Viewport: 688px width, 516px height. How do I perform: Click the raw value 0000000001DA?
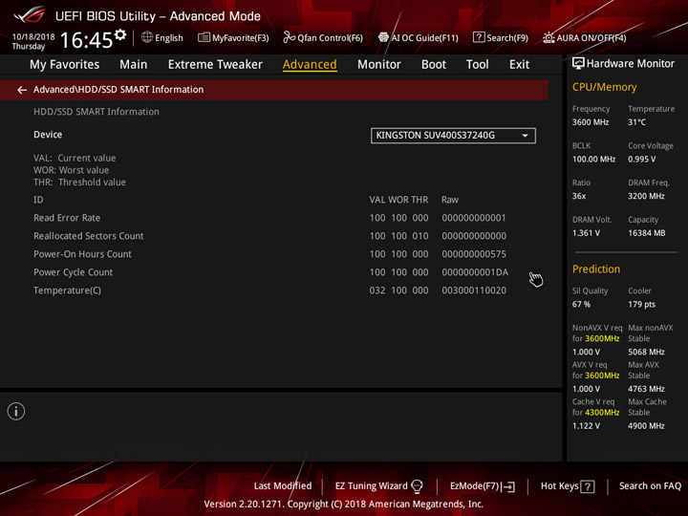click(475, 272)
